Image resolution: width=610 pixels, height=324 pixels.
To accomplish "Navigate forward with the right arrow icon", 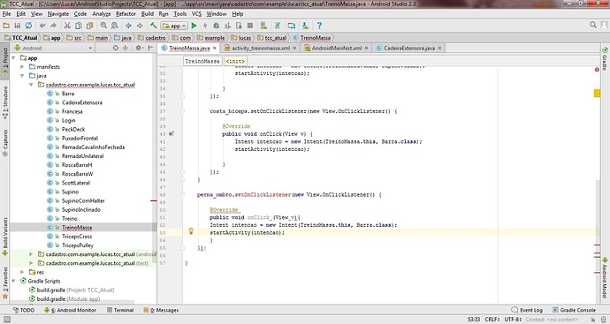I will click(140, 26).
